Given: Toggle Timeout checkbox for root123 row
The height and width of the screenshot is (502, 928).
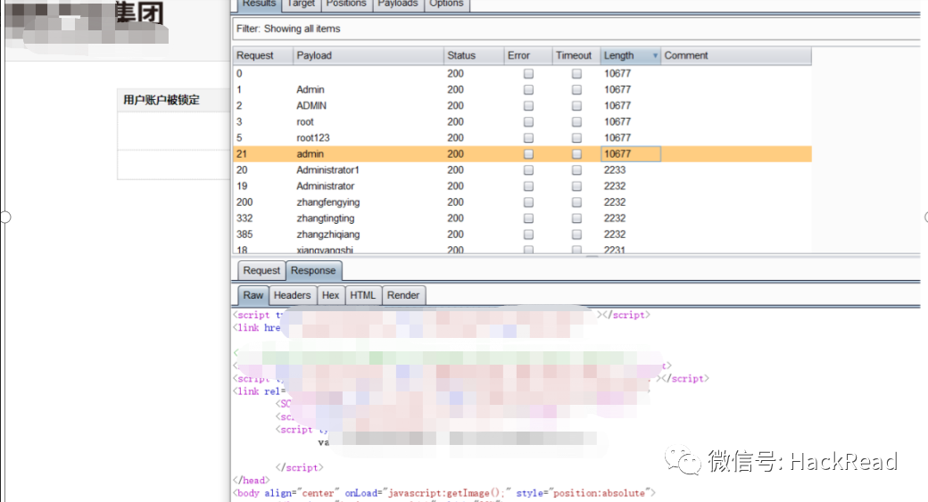Looking at the screenshot, I should pyautogui.click(x=576, y=138).
